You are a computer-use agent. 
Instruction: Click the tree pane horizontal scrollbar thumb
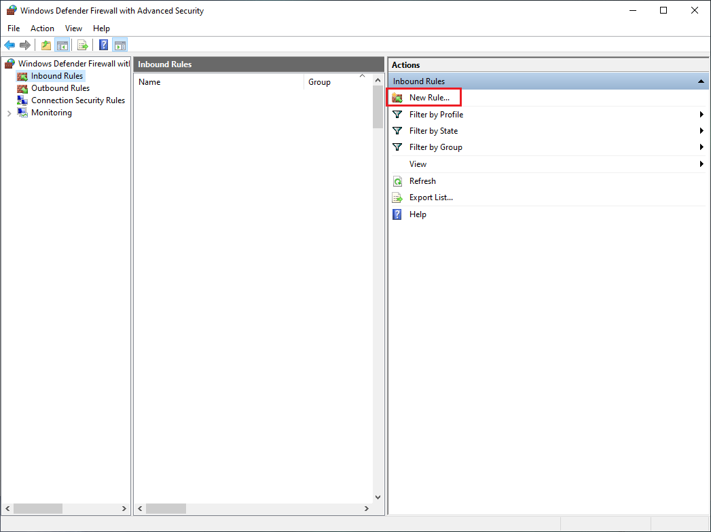pyautogui.click(x=37, y=509)
